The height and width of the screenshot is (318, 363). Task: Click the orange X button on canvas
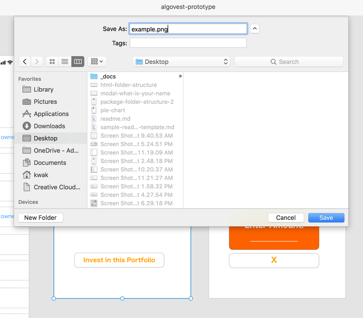click(274, 260)
